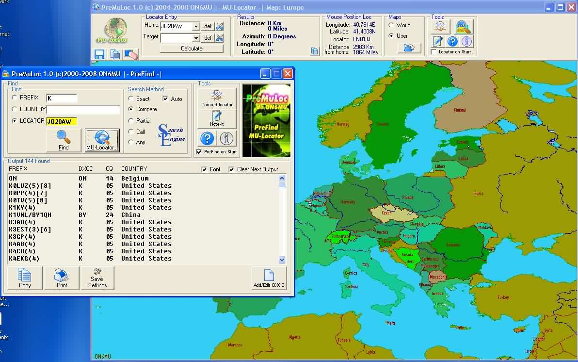Screen dimensions: 578x362
Task: Click the Find magnifying glass button
Action: click(x=64, y=140)
